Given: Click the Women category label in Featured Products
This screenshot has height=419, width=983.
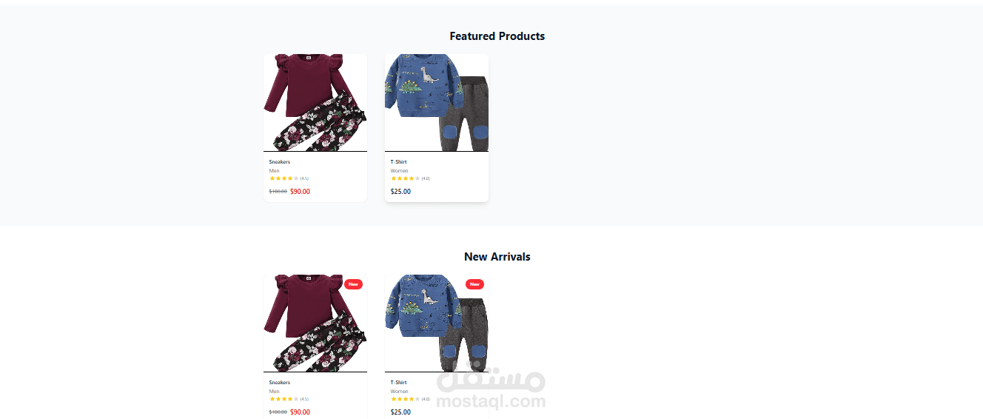Looking at the screenshot, I should tap(400, 171).
